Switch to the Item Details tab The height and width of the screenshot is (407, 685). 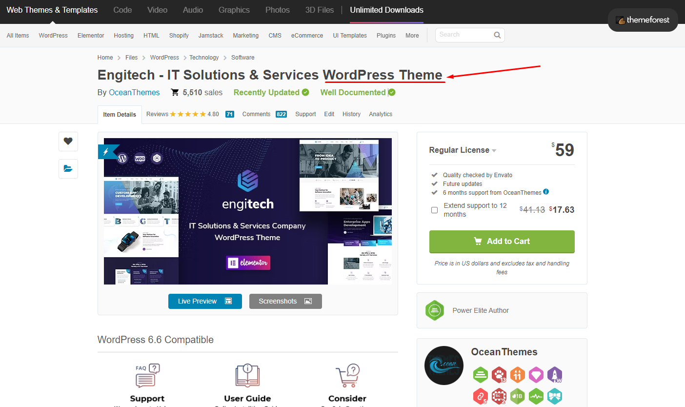click(120, 115)
